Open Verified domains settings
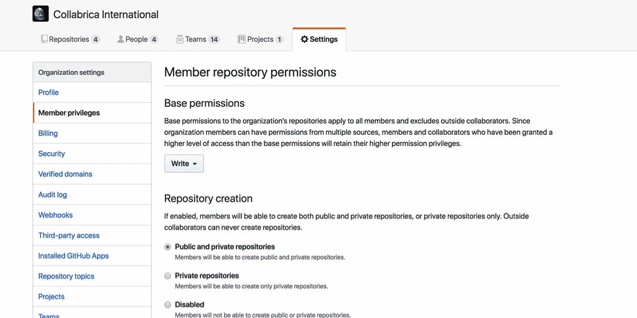This screenshot has width=637, height=318. [65, 174]
